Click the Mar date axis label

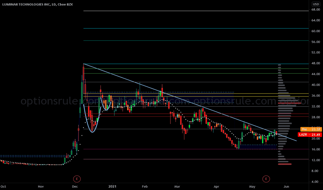pyautogui.click(x=177, y=187)
